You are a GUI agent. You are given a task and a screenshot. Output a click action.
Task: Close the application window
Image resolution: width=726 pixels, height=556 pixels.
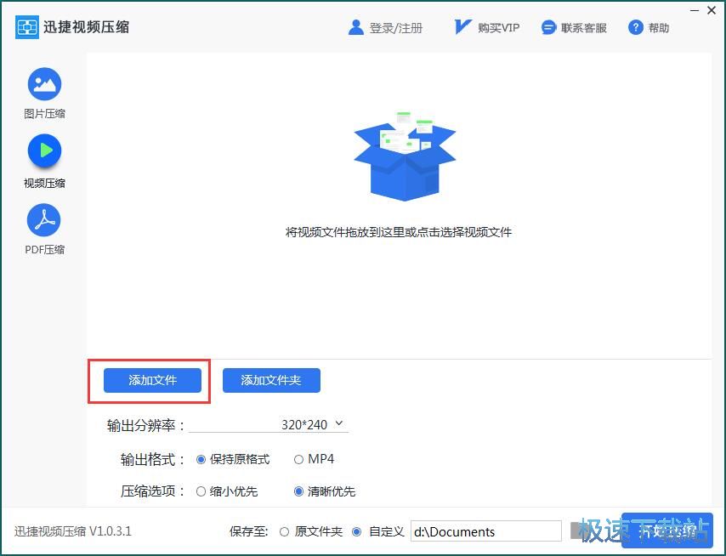(712, 10)
